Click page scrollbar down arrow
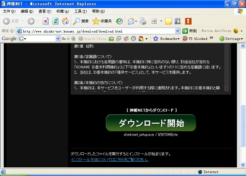The height and width of the screenshot is (176, 246). tap(243, 165)
